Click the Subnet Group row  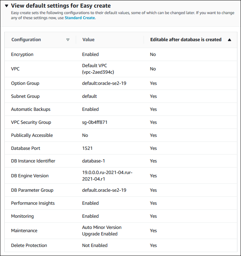(25, 96)
